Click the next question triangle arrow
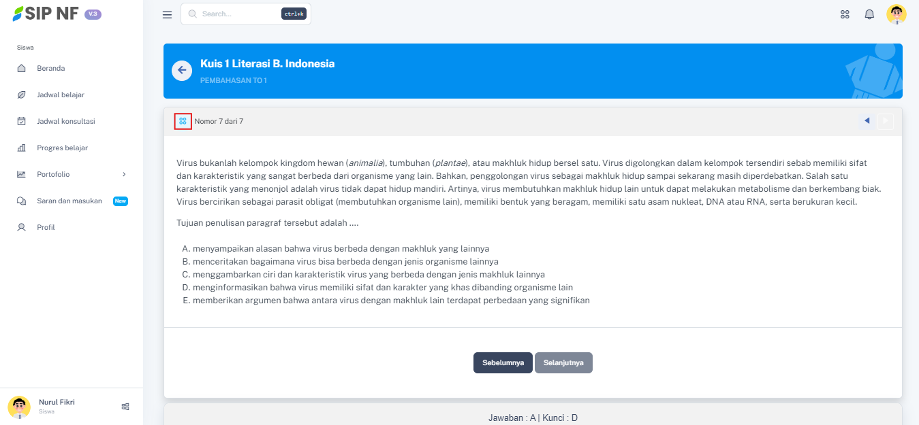 click(x=885, y=121)
